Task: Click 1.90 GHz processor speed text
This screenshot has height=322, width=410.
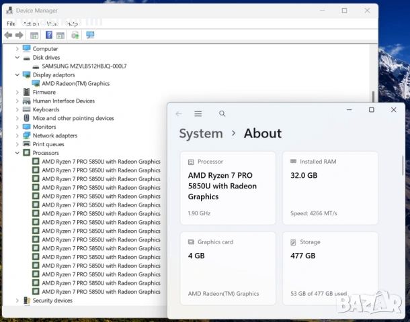Action: [x=199, y=213]
